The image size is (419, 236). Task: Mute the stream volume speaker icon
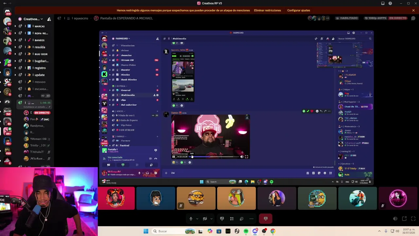pos(395,219)
